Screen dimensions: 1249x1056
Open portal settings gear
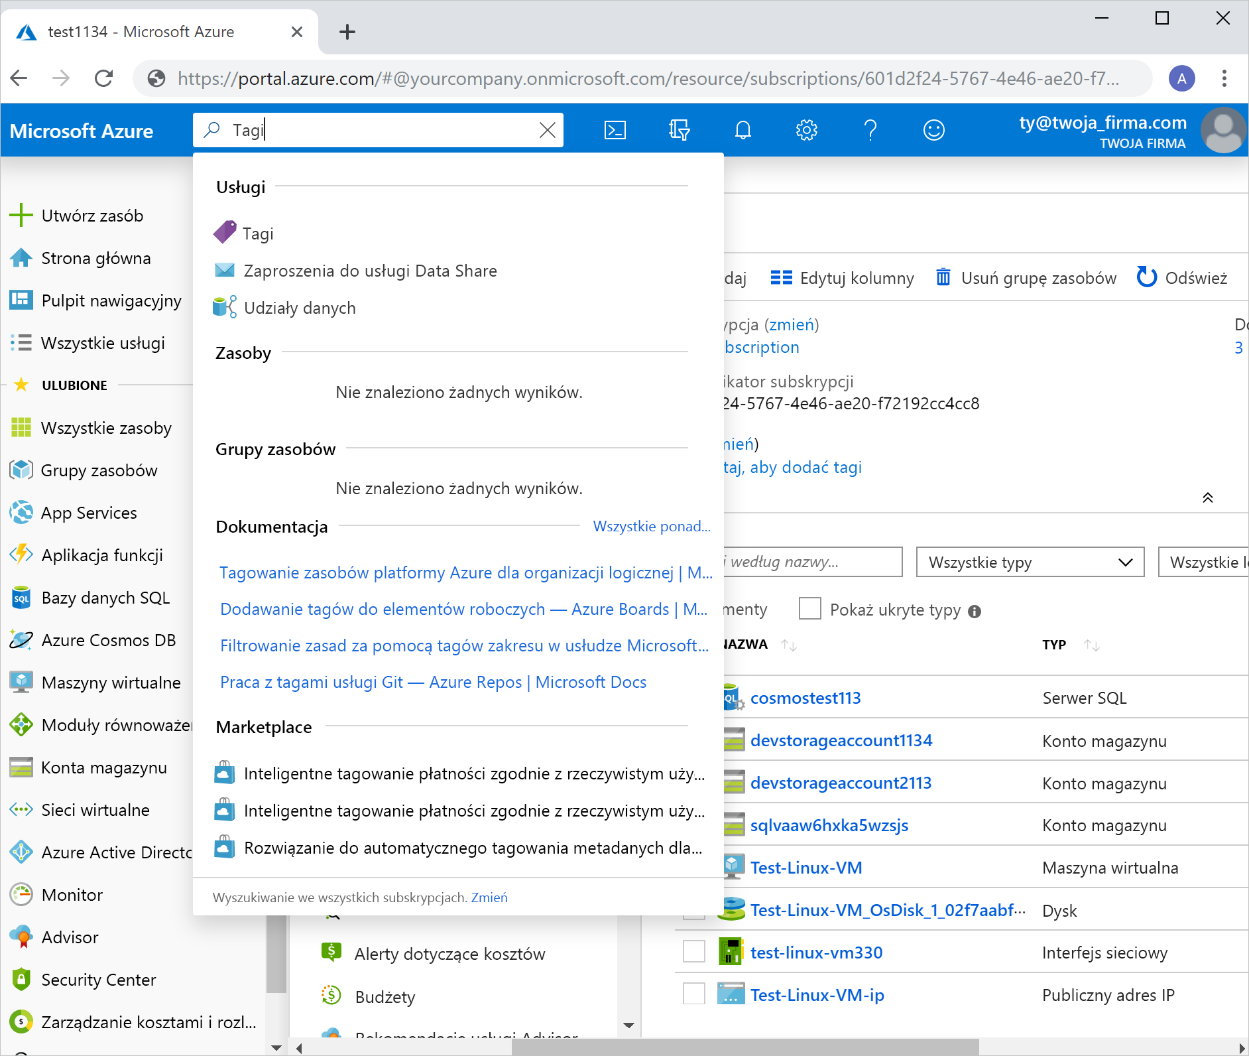click(807, 130)
